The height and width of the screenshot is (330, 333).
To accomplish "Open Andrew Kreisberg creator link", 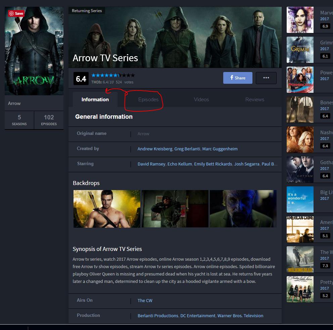I will pyautogui.click(x=155, y=149).
